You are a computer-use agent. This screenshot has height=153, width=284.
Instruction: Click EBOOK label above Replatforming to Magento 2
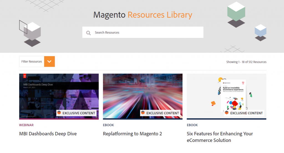pos(108,125)
